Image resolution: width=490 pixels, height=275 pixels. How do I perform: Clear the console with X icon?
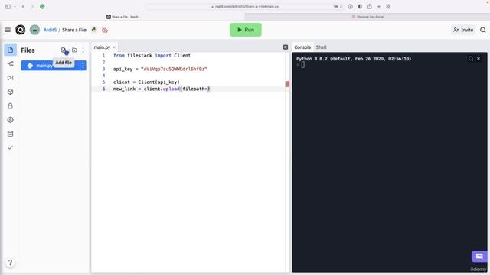[479, 59]
